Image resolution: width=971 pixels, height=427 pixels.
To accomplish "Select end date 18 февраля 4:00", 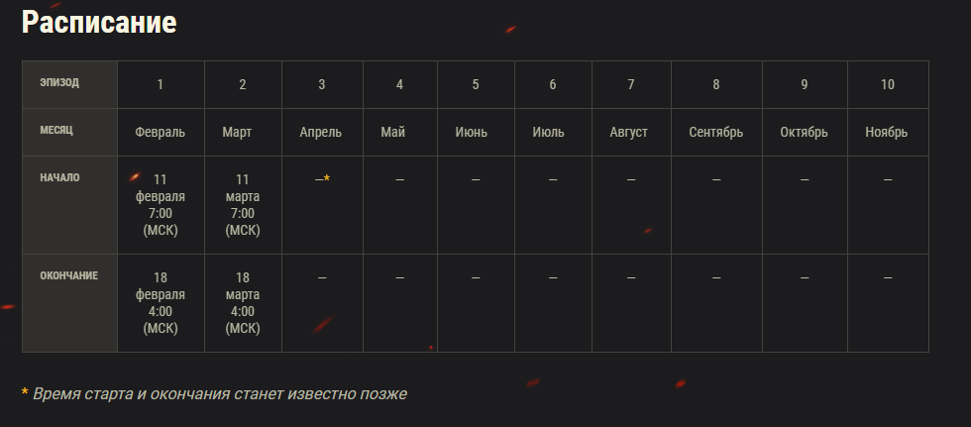I will click(x=161, y=302).
